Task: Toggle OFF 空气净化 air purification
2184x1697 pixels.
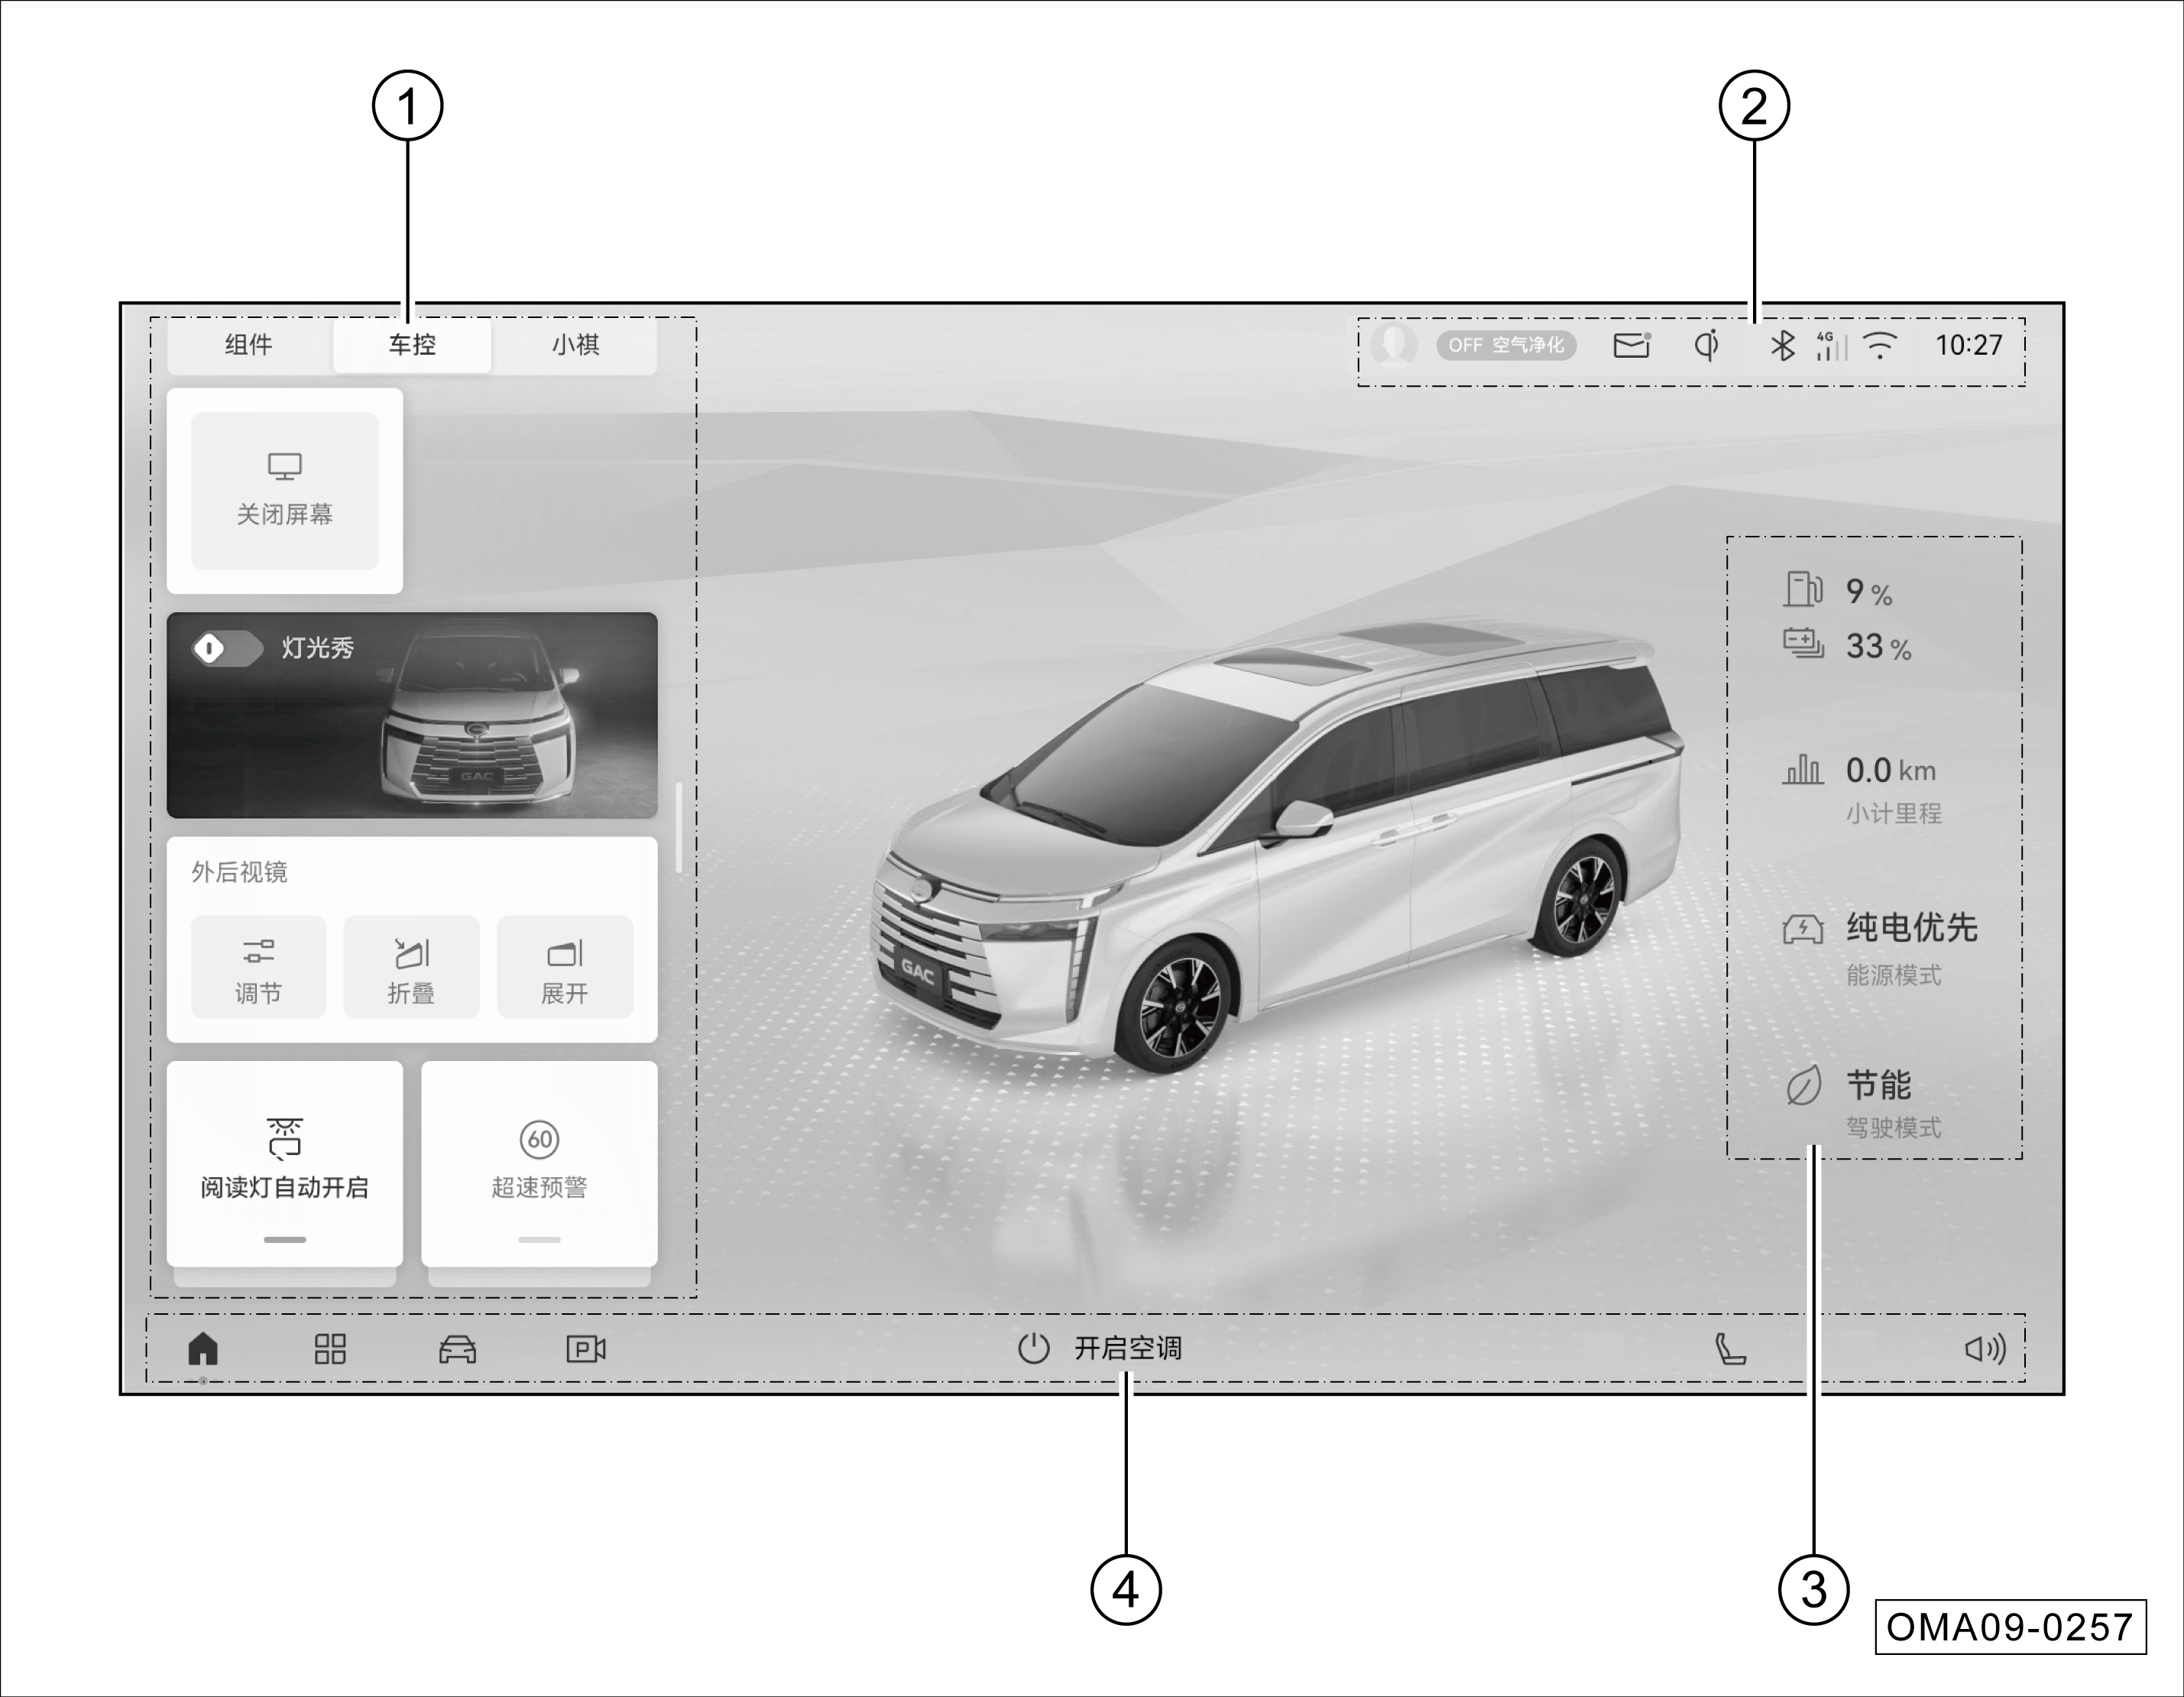Action: click(1506, 346)
